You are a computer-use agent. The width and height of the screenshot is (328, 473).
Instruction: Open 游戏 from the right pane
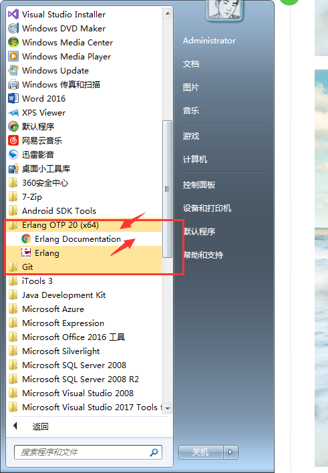tap(191, 136)
